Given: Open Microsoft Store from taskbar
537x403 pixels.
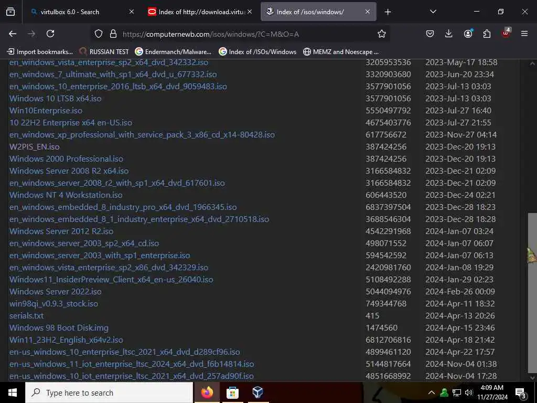Looking at the screenshot, I should click(x=232, y=393).
